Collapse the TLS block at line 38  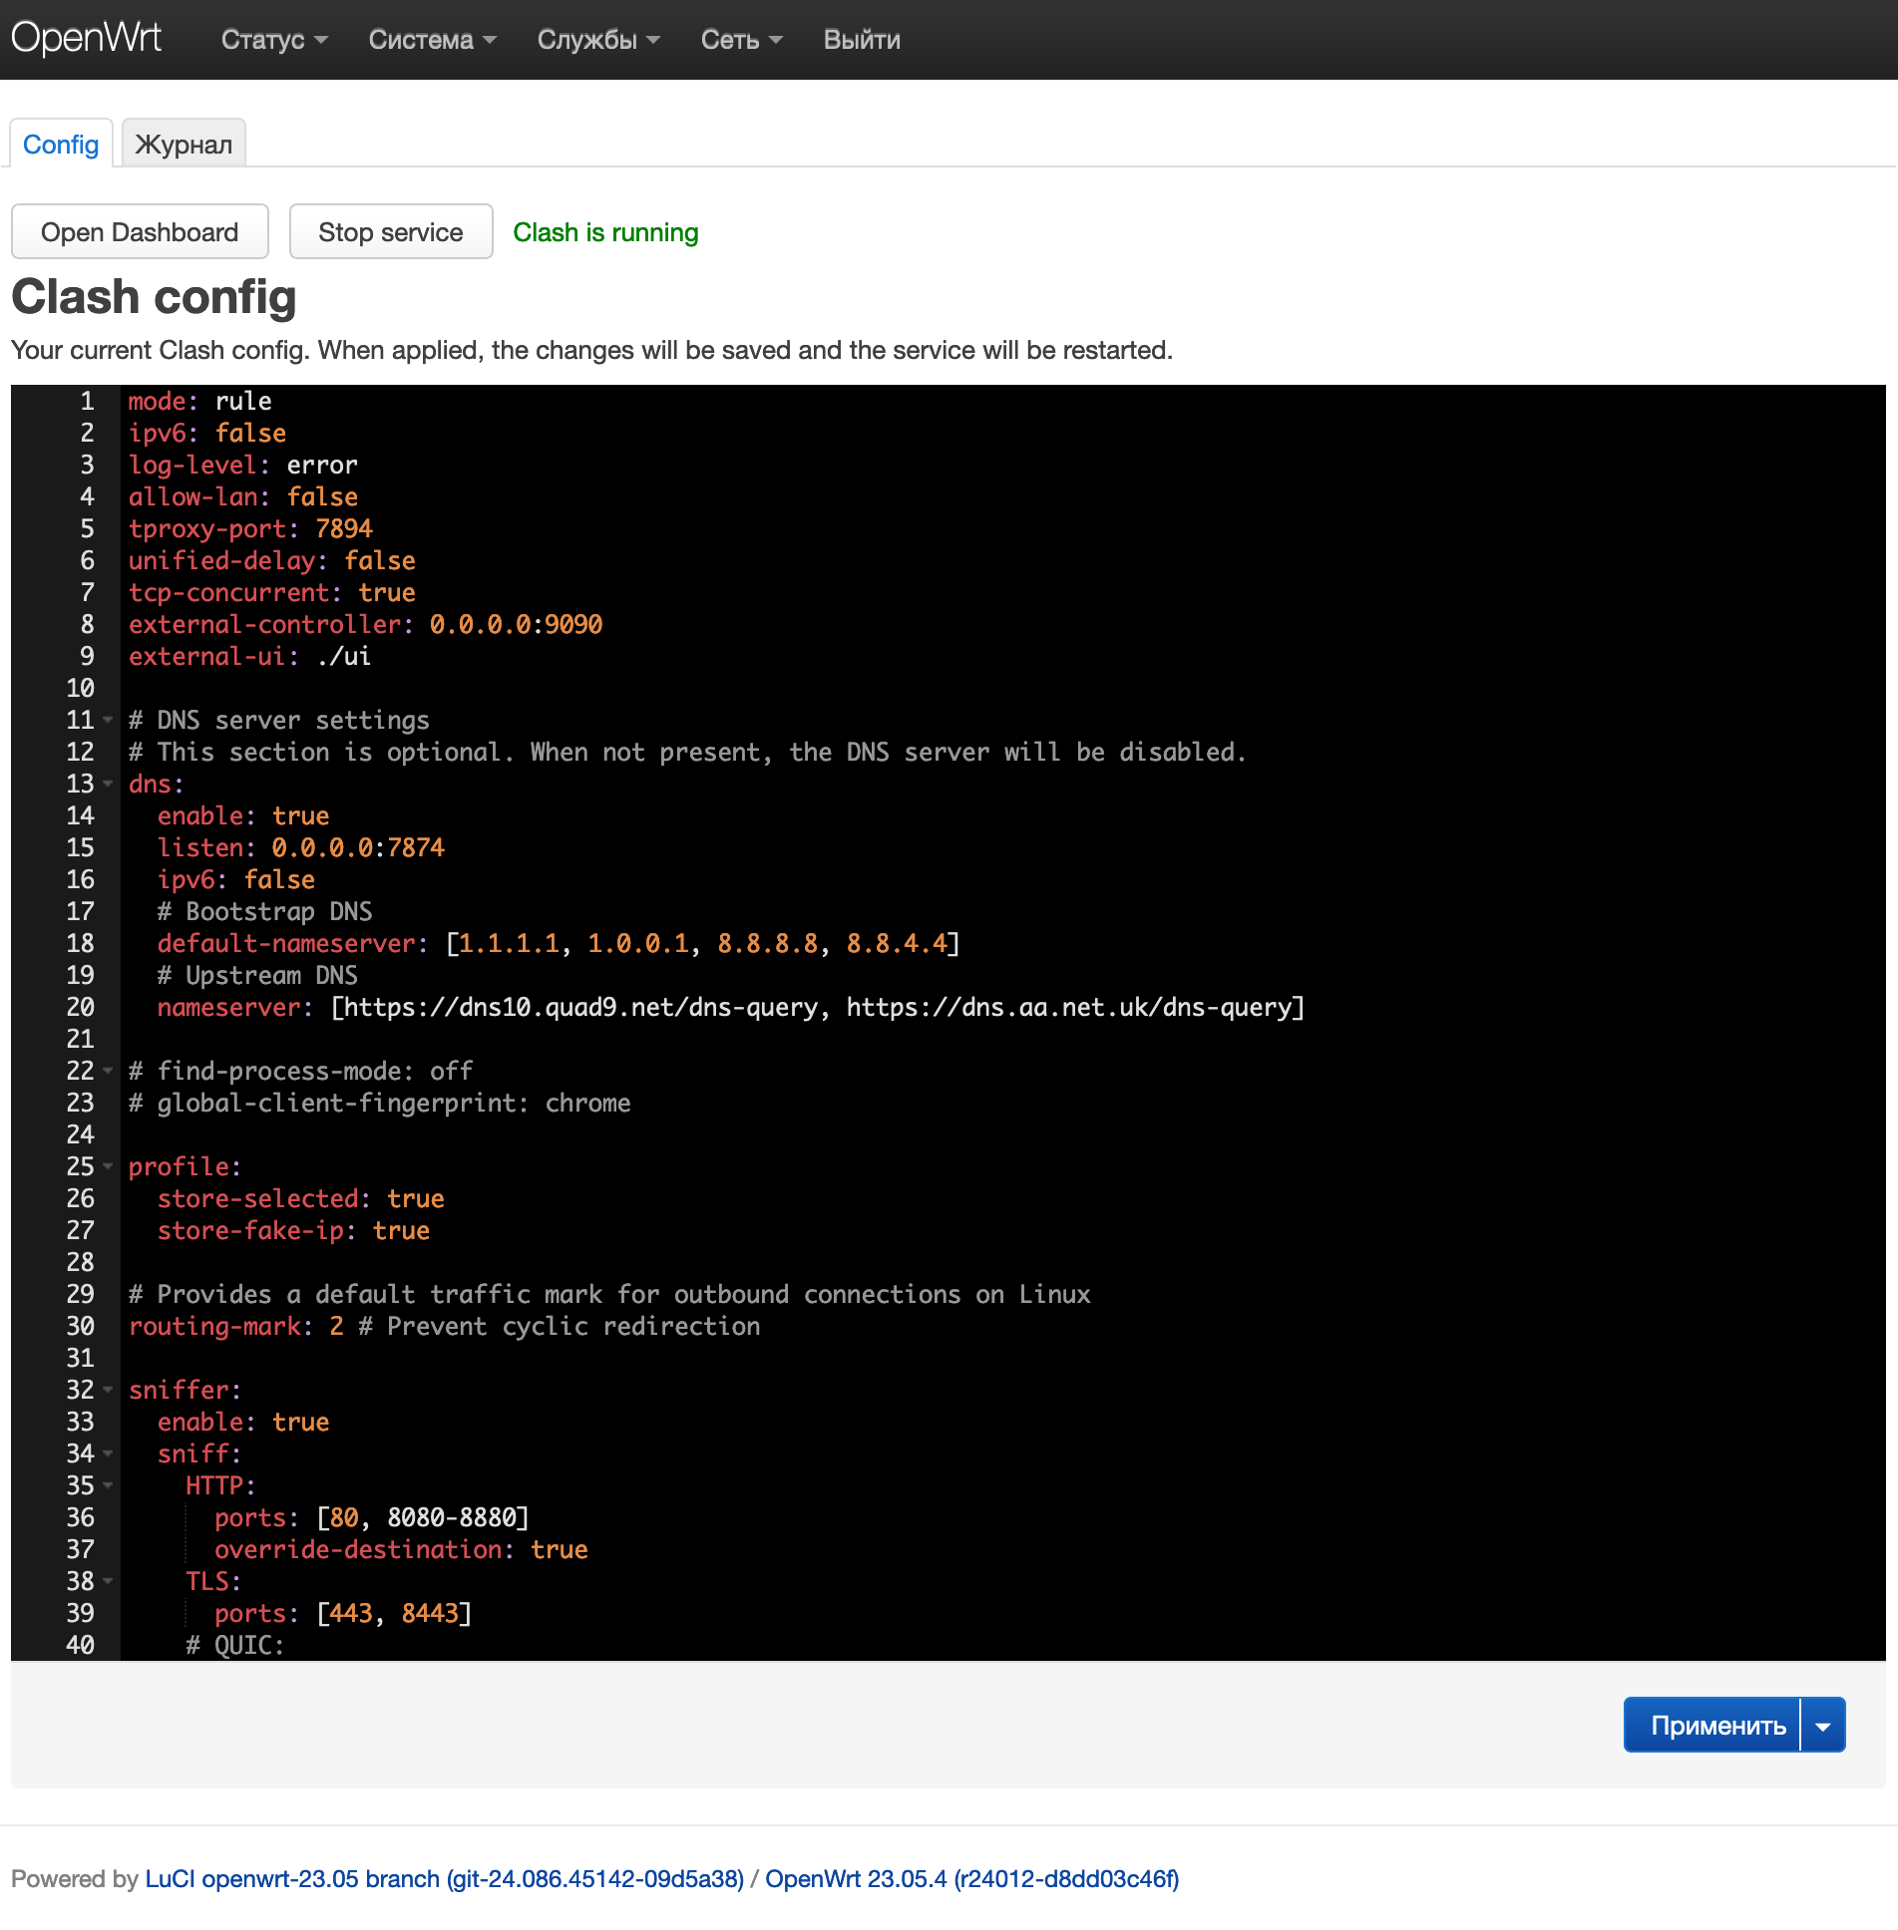pyautogui.click(x=108, y=1581)
